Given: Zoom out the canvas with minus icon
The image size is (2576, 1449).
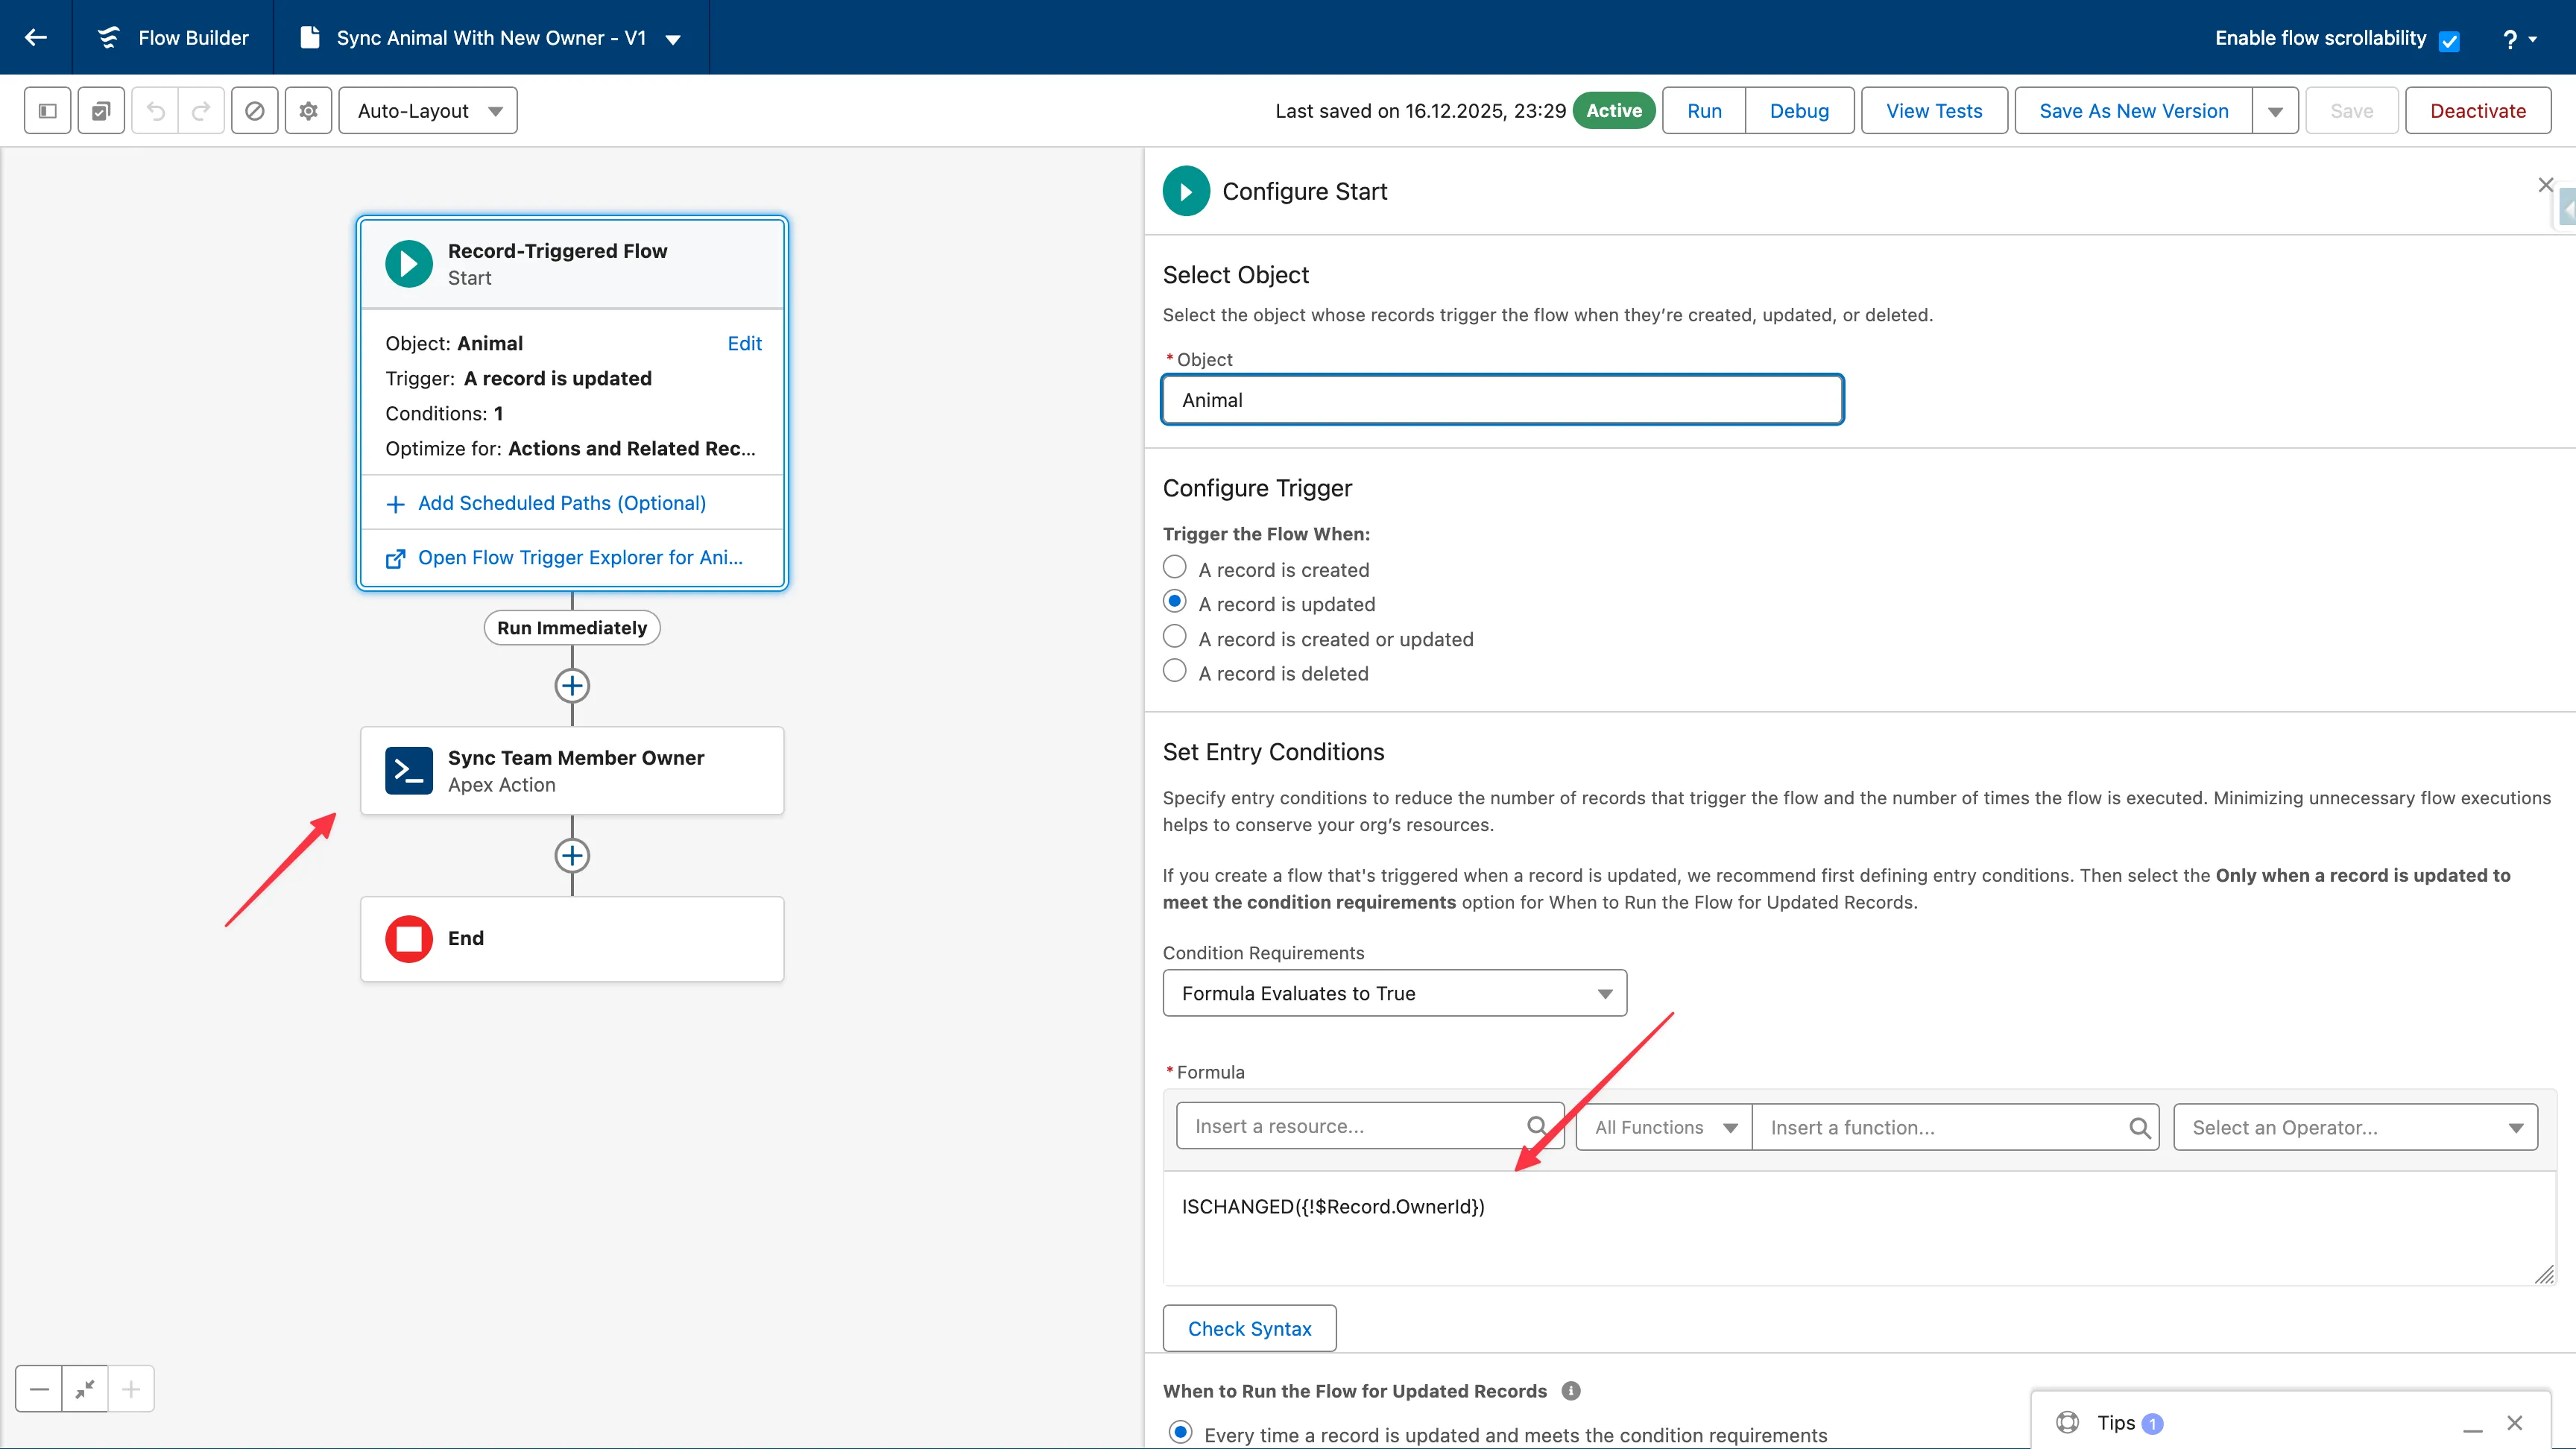Looking at the screenshot, I should (39, 1389).
